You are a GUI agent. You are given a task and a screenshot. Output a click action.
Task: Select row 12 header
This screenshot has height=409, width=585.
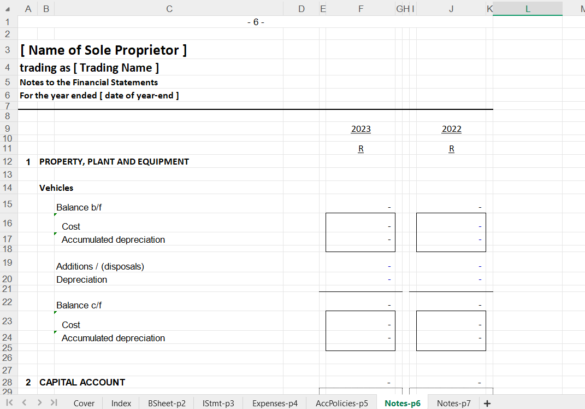tap(8, 161)
